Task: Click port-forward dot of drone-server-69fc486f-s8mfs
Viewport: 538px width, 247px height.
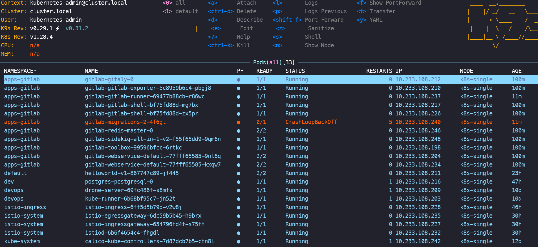Action: click(x=238, y=190)
